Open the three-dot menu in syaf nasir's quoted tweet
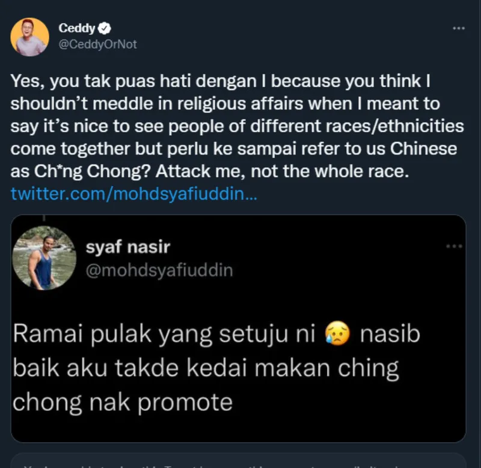This screenshot has height=468, width=481. point(454,246)
